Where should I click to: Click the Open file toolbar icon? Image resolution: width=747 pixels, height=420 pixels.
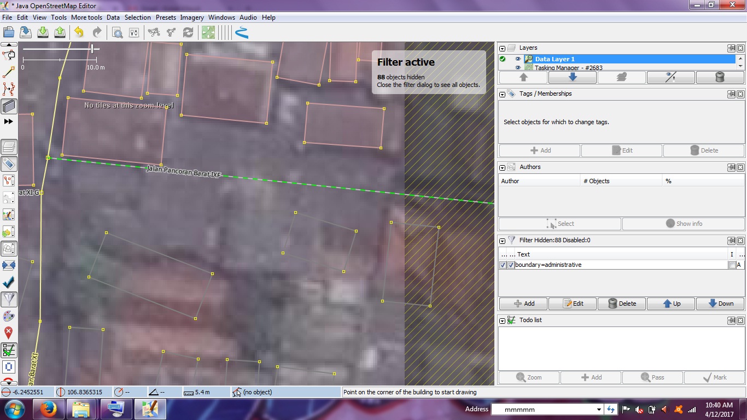click(9, 33)
